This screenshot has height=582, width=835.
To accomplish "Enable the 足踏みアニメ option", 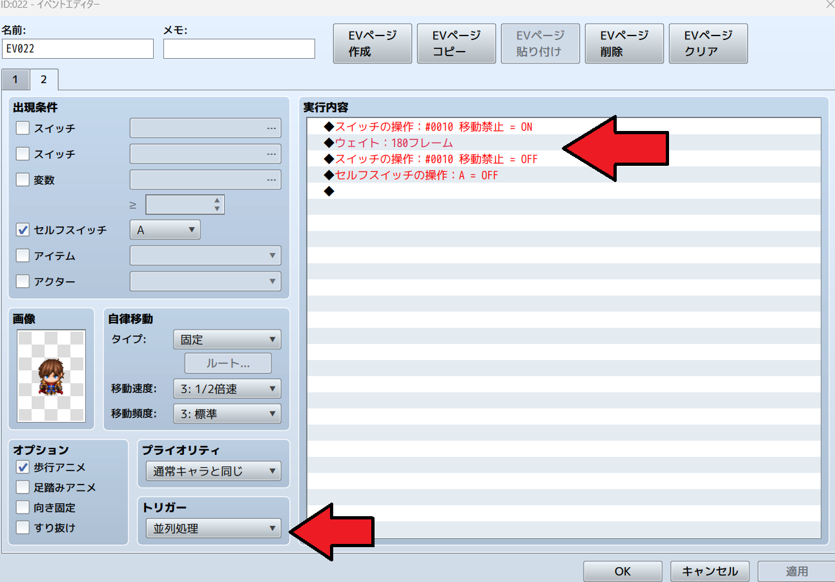I will coord(23,487).
